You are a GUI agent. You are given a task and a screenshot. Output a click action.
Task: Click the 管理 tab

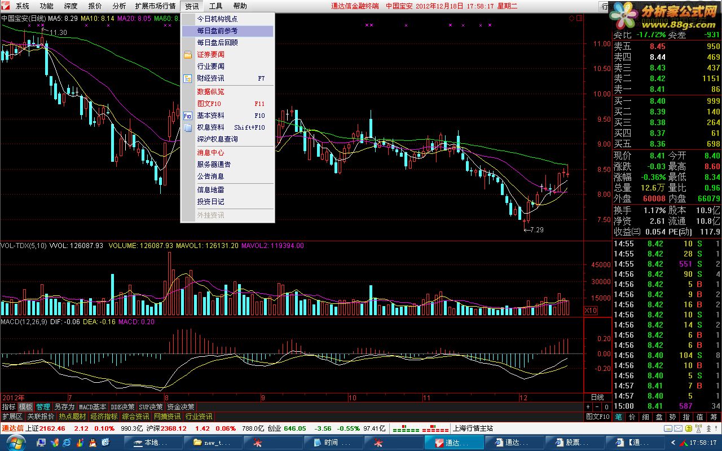click(x=43, y=406)
